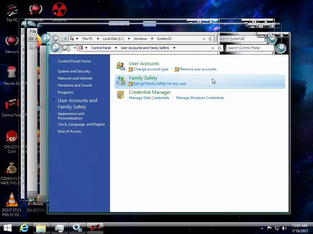Click Back button in Control Panel window
The image size is (313, 234).
pos(55,48)
